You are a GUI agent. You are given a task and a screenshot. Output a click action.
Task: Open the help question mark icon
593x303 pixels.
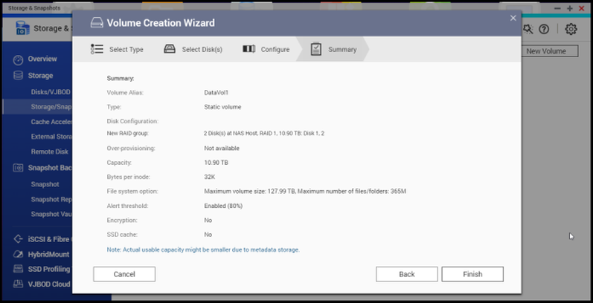(544, 29)
